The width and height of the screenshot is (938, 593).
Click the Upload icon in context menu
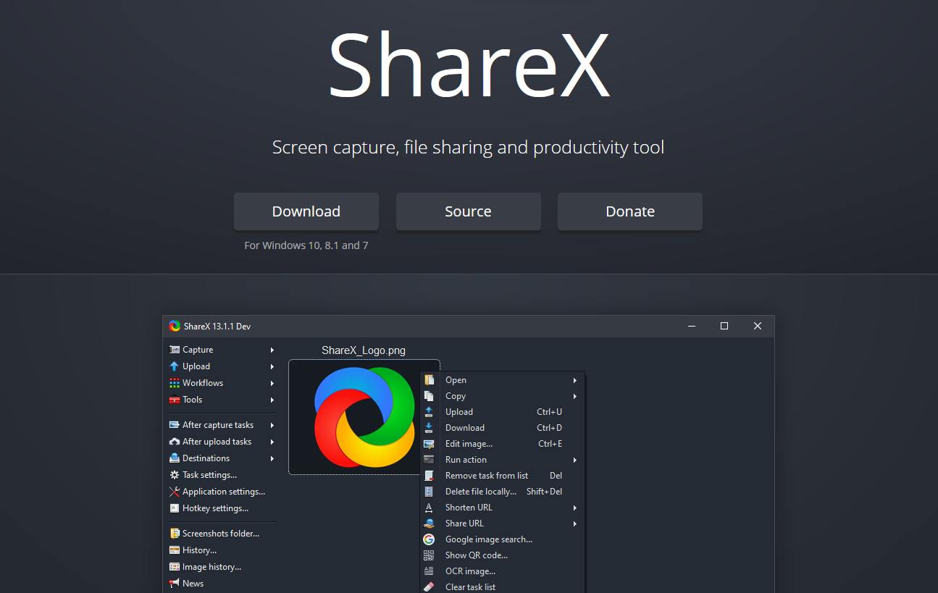429,412
